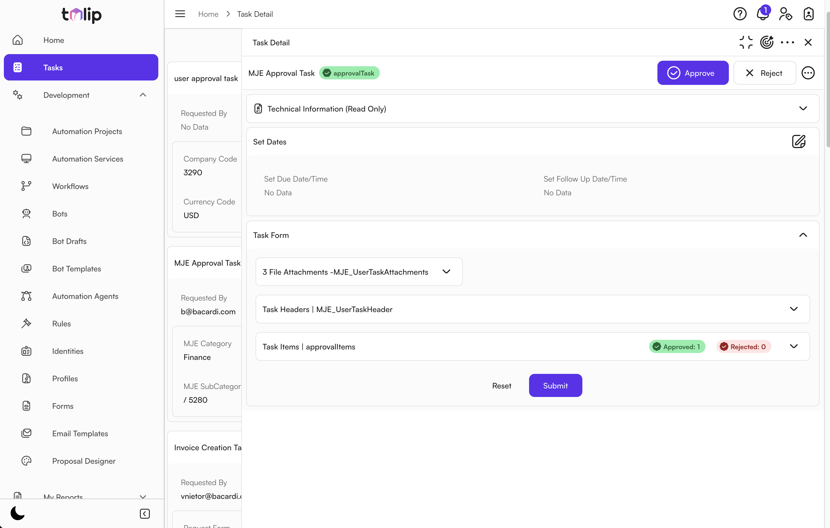Approve the MJE Approval Task
This screenshot has width=830, height=528.
coord(693,73)
